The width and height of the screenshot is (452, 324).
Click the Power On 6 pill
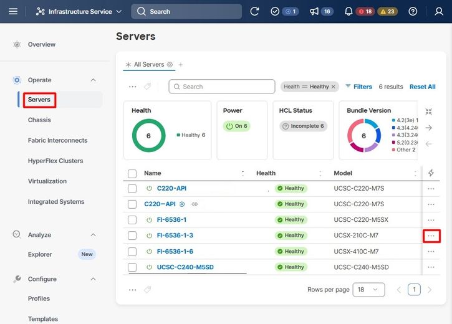coord(236,126)
